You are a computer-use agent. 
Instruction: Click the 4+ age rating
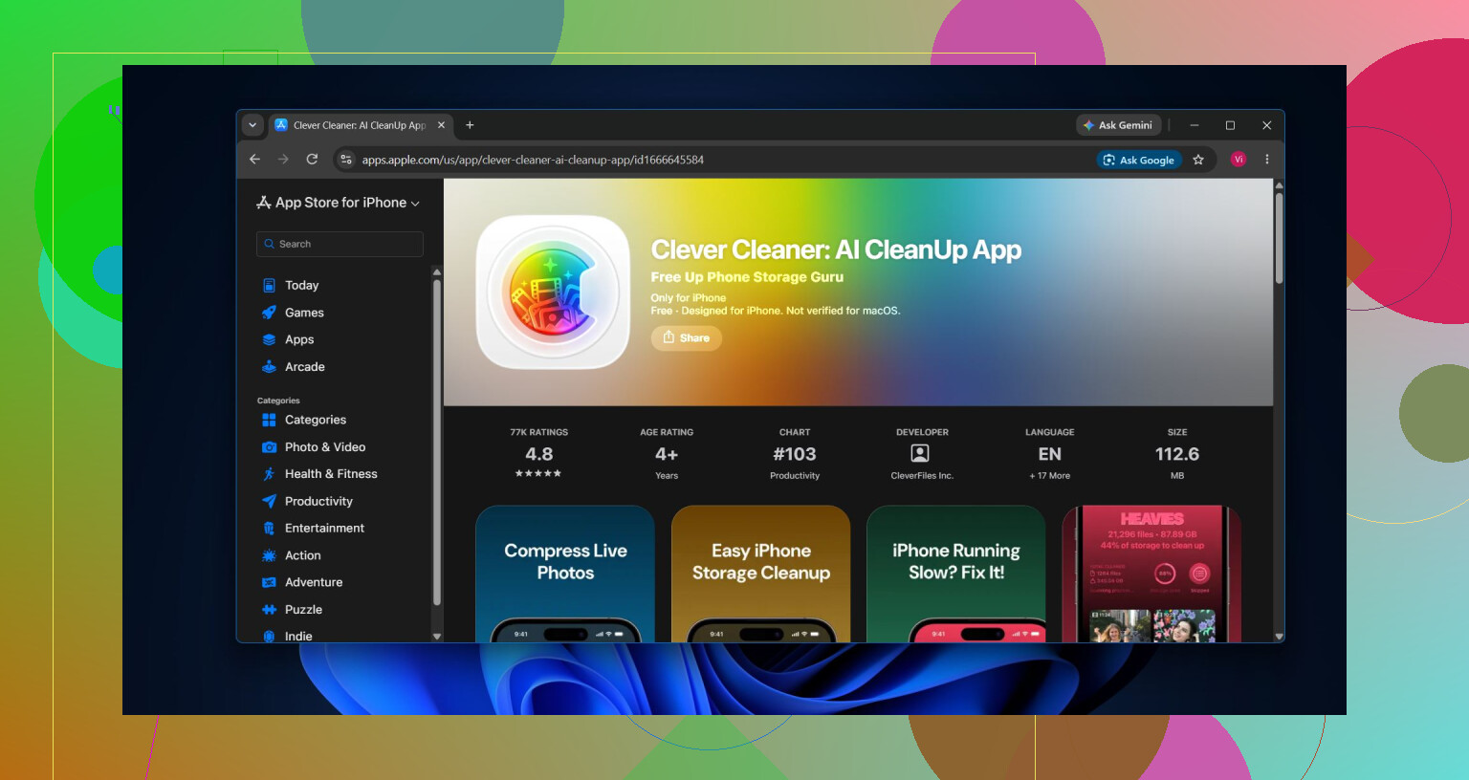[x=667, y=454]
